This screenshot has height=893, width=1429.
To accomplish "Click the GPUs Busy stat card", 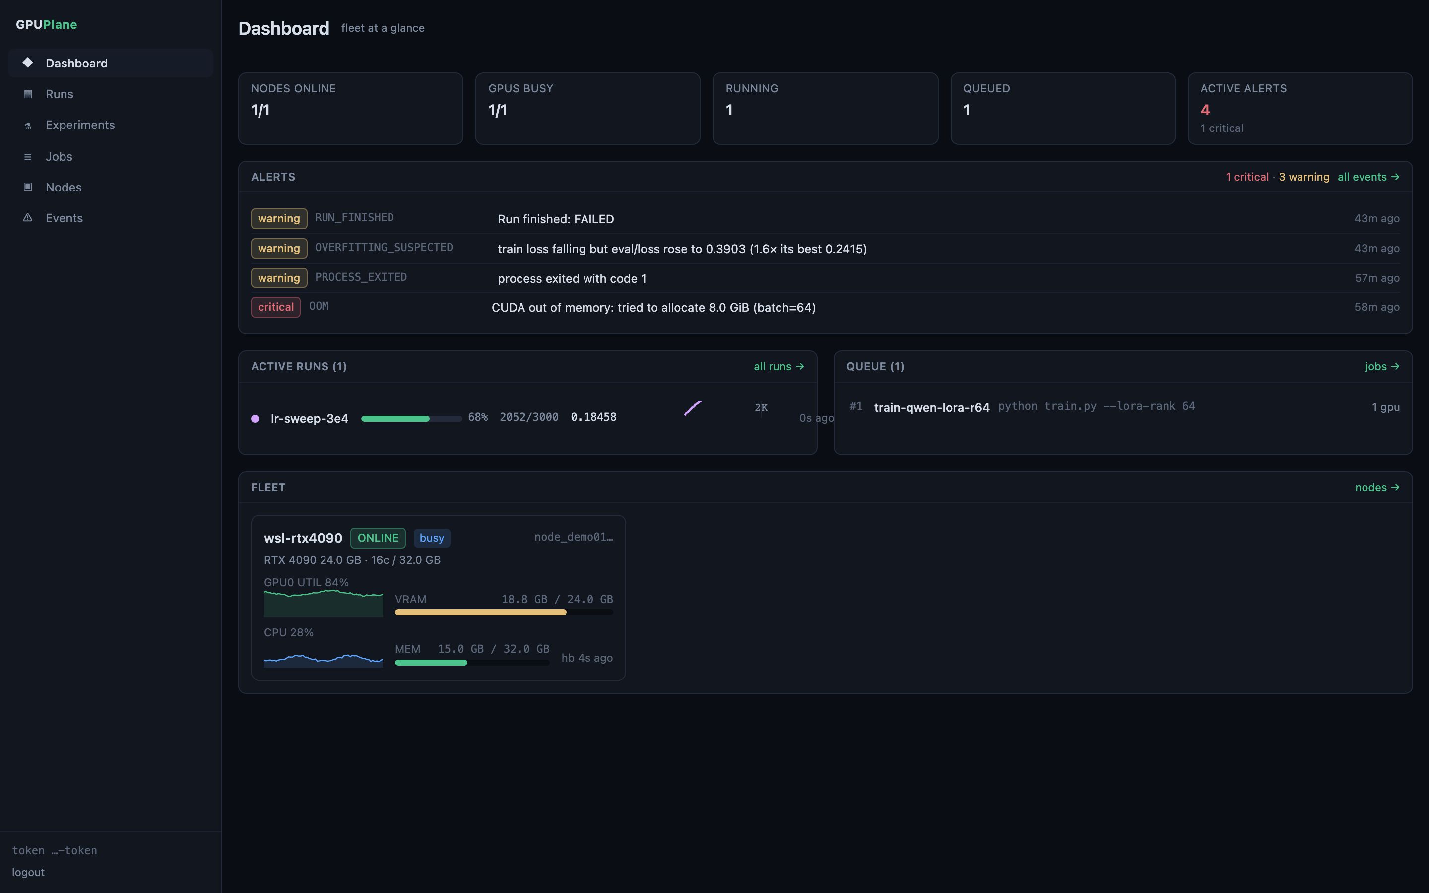I will (x=587, y=109).
